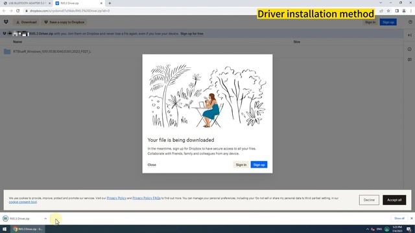Close the RX5.3 Driver.zip tab
415x233 pixels.
101,3
